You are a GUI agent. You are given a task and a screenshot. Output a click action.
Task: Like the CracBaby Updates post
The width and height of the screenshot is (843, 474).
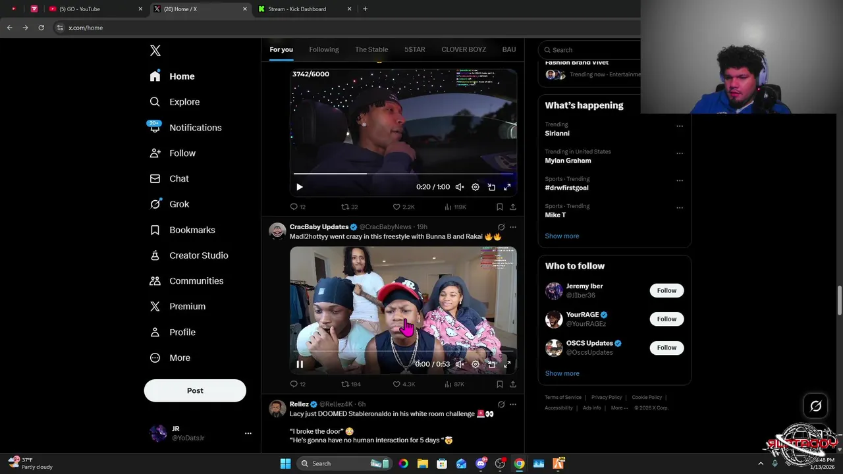point(396,384)
